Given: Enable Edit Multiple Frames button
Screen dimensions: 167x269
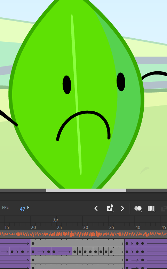Looking at the screenshot, I should coord(151,208).
